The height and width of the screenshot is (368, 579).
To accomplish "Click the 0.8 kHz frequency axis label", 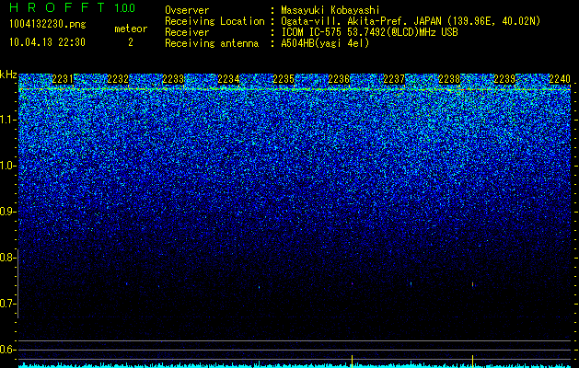I will click(7, 258).
